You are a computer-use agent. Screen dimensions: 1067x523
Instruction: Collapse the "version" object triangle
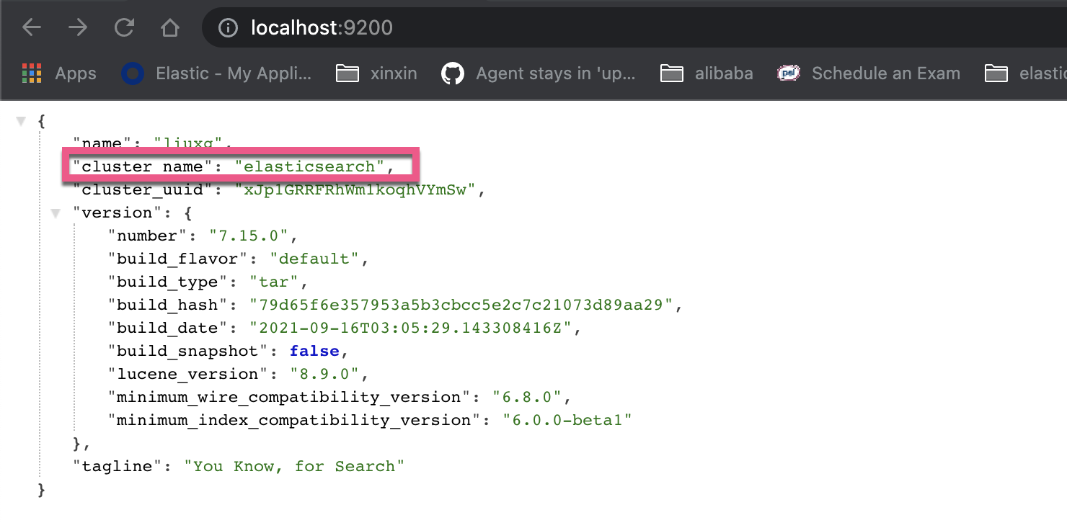[x=56, y=213]
